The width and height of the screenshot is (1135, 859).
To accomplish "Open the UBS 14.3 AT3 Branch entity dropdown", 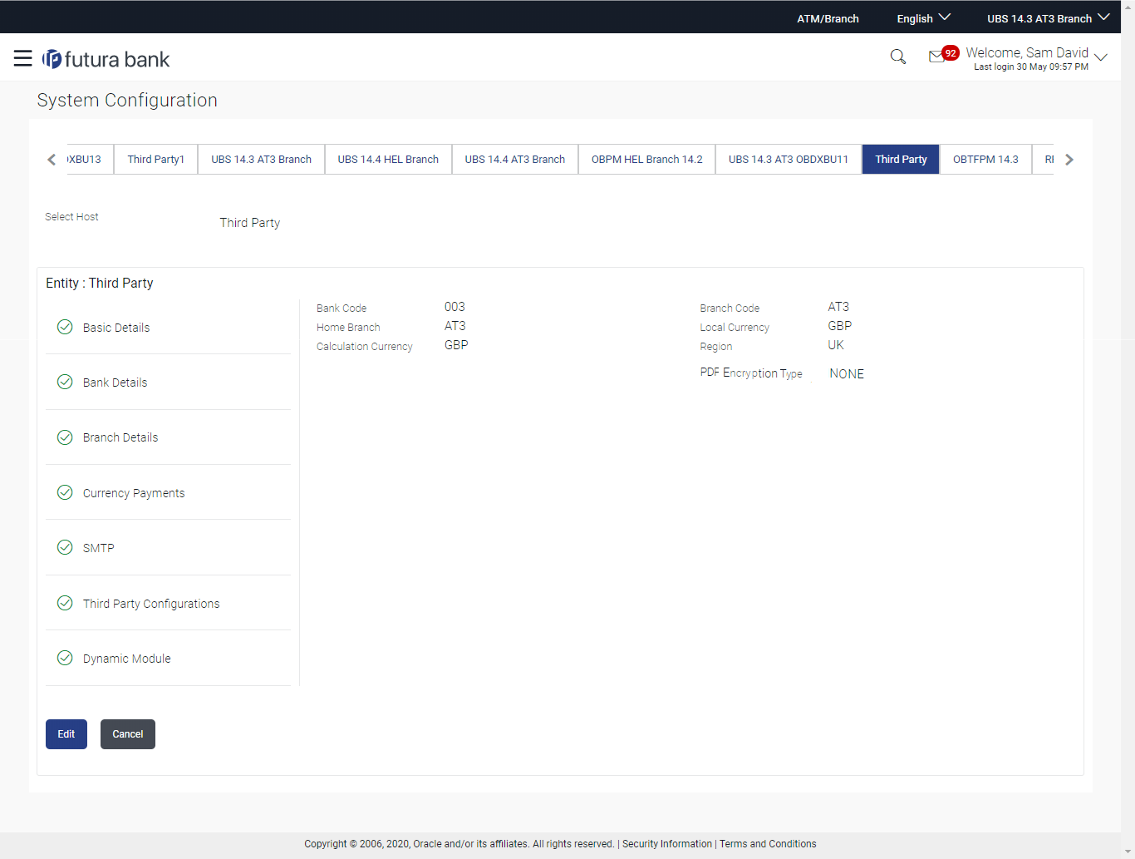I will (x=1048, y=18).
